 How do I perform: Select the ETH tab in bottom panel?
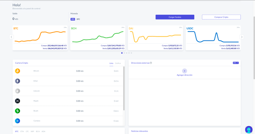(x=22, y=131)
